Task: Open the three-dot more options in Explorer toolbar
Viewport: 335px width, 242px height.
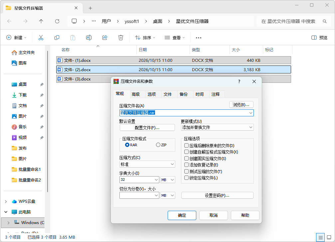Action: [199, 38]
